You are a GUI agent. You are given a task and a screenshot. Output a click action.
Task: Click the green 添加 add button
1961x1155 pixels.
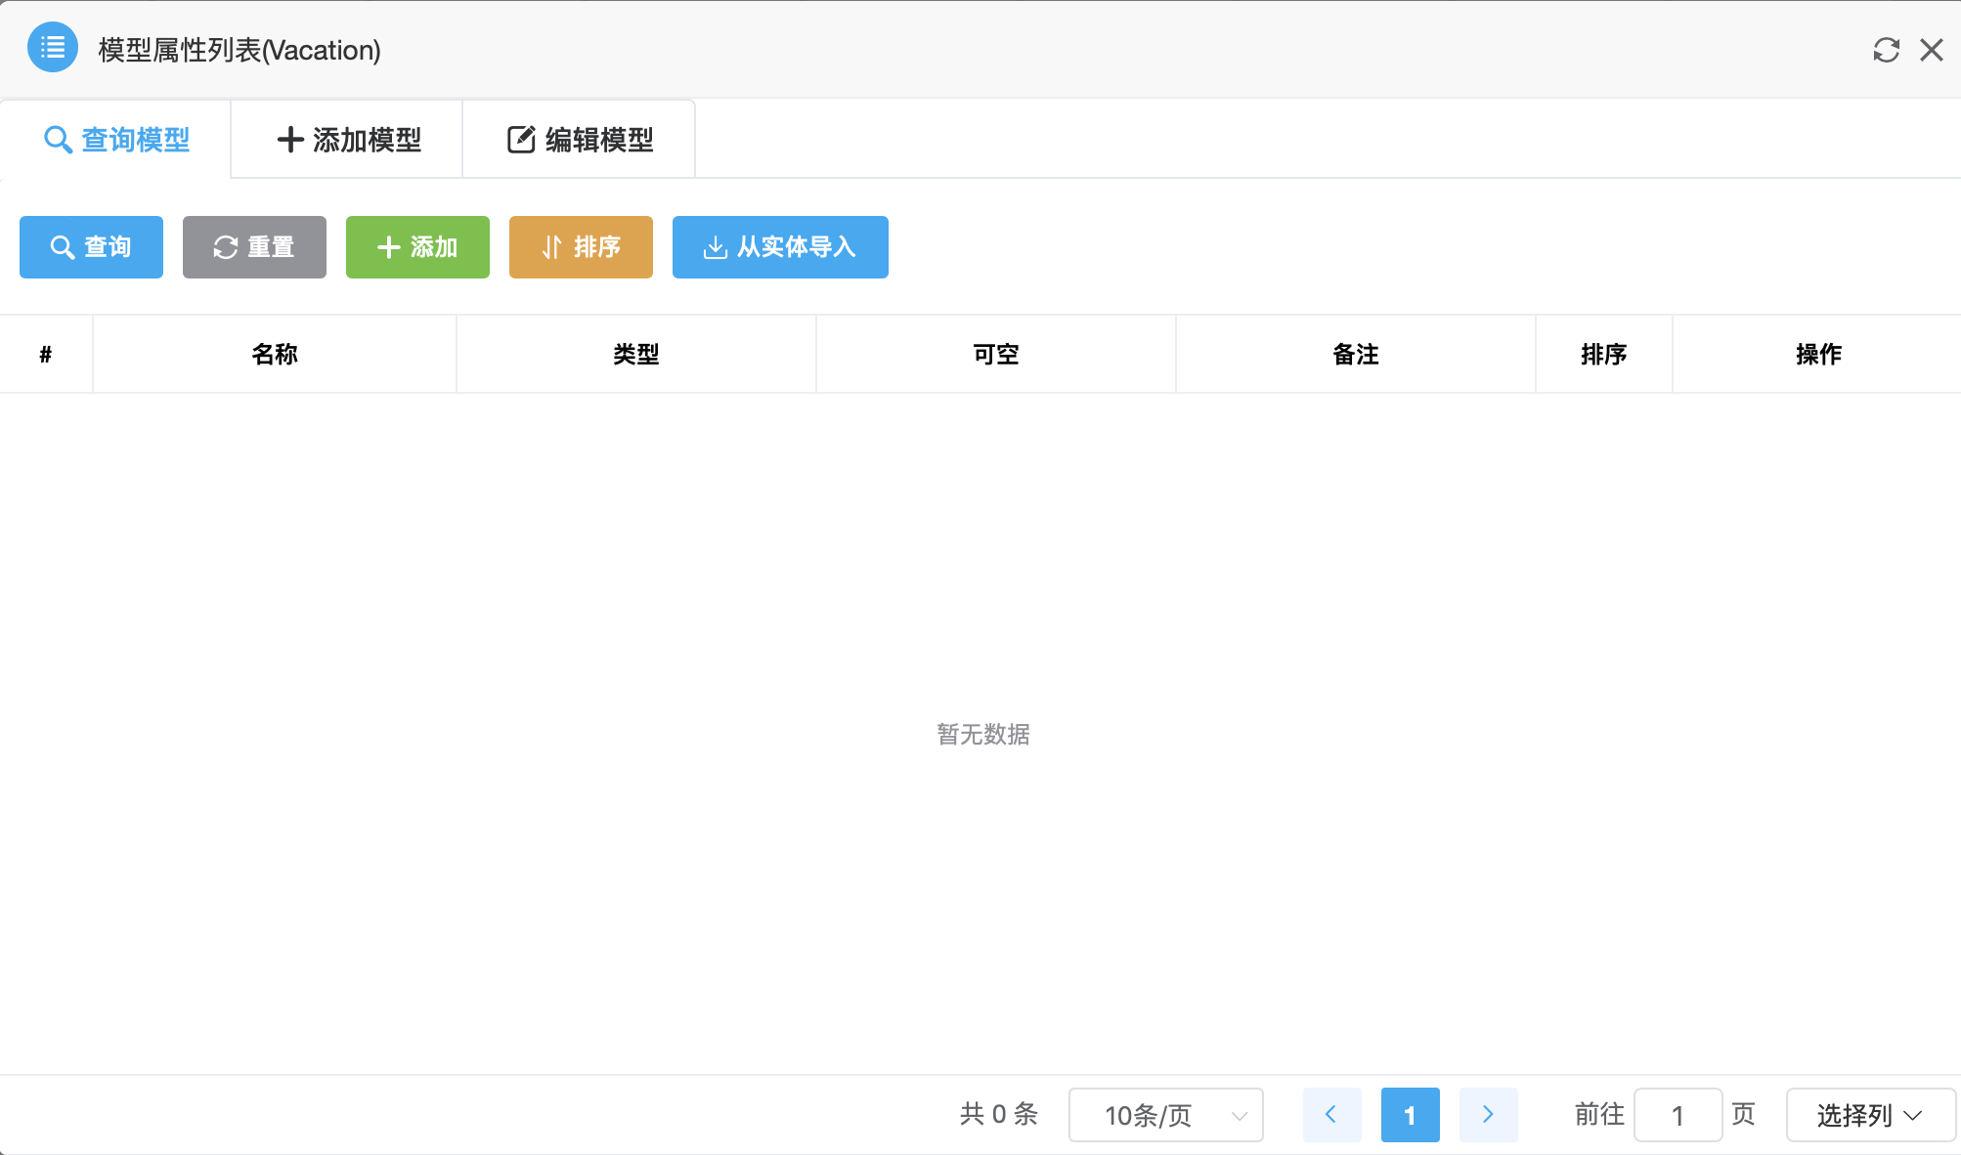click(x=417, y=247)
